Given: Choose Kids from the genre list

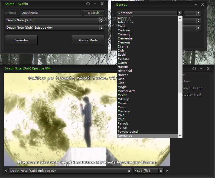Looking at the screenshot, I should 147,83.
